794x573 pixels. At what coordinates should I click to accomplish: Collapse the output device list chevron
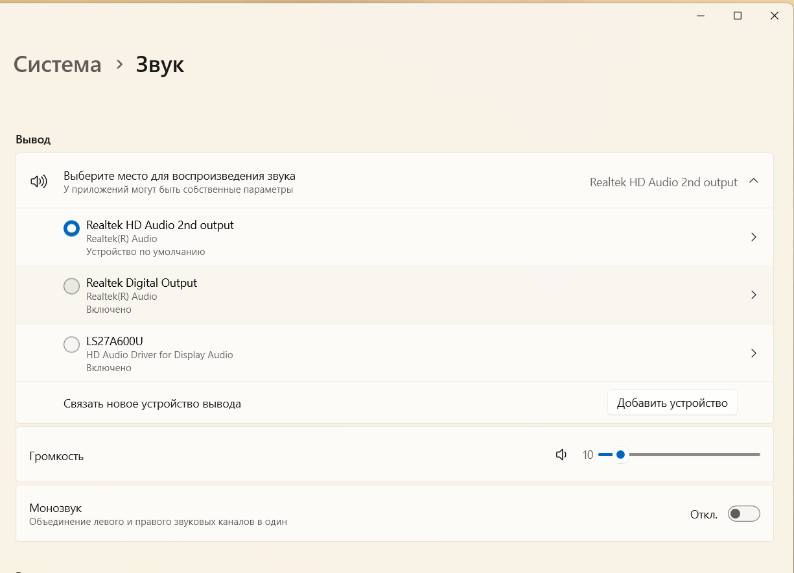(x=753, y=181)
